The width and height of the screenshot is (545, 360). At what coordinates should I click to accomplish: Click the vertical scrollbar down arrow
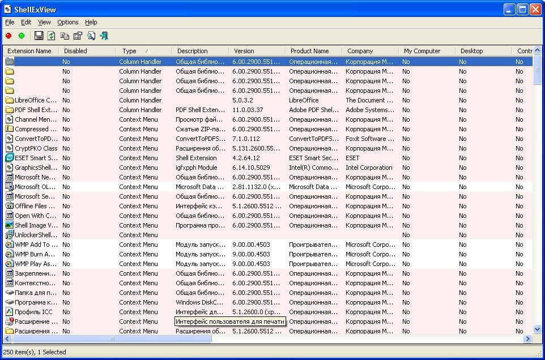click(538, 329)
